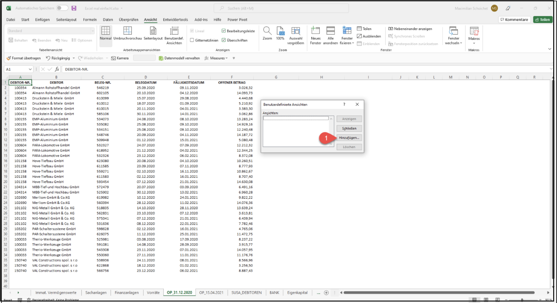Screen dimensions: 557x303
Task: Click the search magnifier in Suchen box
Action: pos(222,8)
